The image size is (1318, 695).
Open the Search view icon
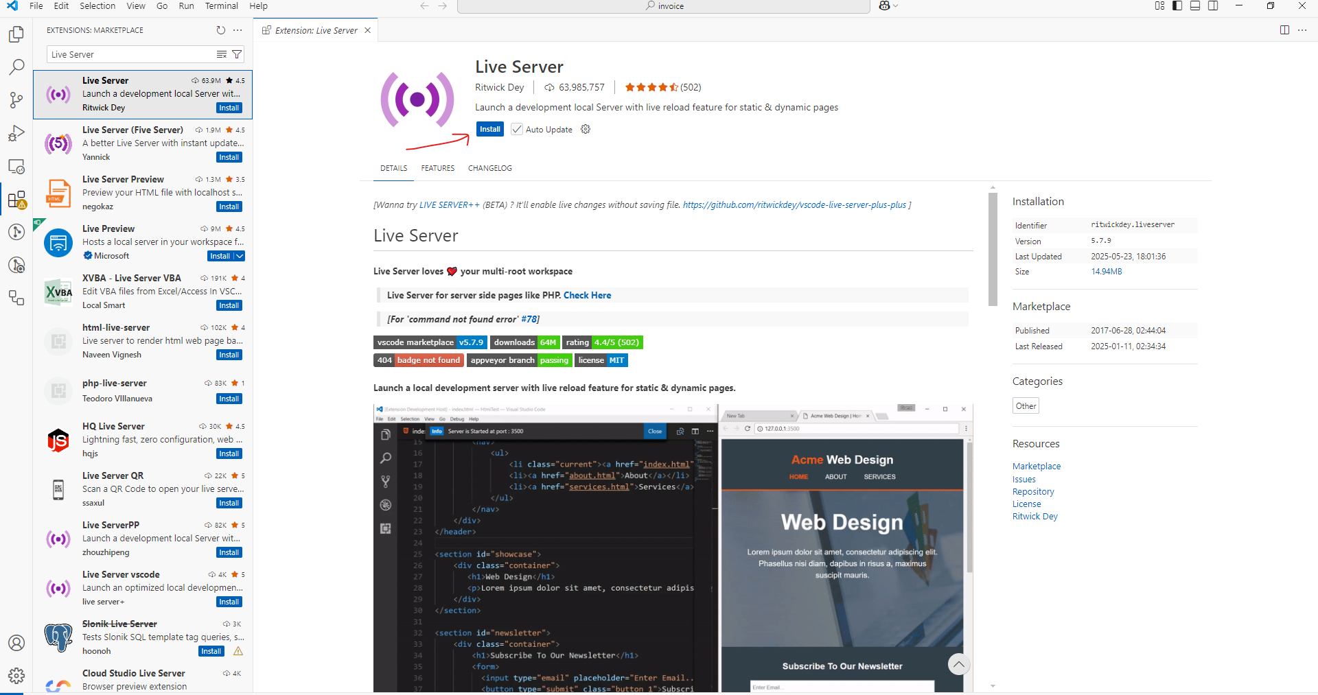point(16,67)
